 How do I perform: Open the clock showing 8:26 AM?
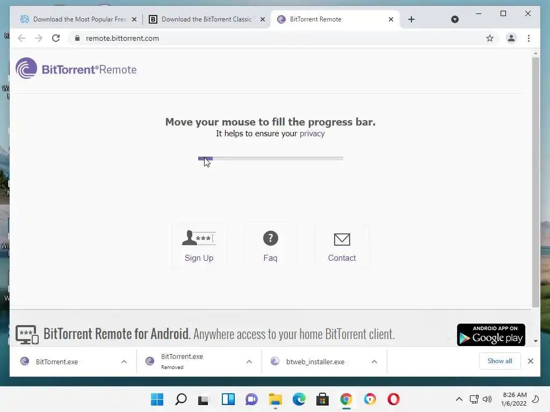coord(514,399)
